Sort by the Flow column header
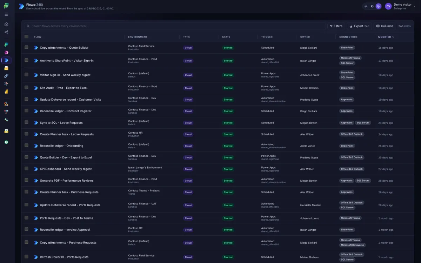The width and height of the screenshot is (421, 263). click(x=38, y=37)
